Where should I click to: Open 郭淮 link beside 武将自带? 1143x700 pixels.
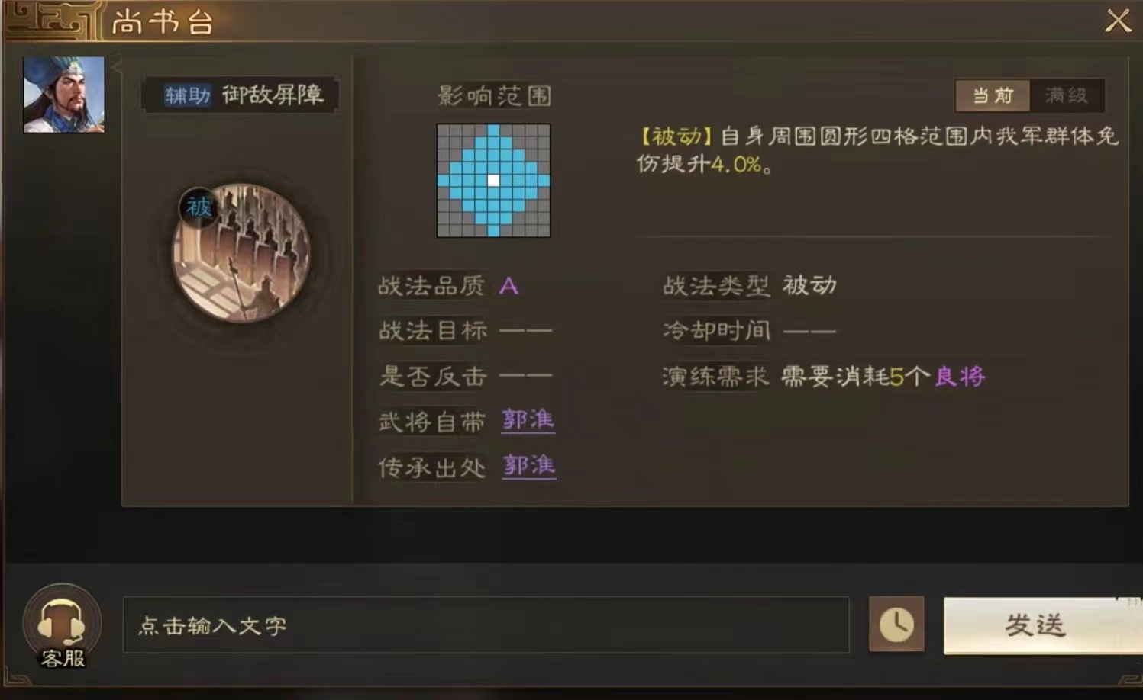(528, 420)
